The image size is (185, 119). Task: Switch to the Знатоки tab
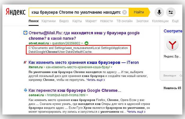point(142,21)
